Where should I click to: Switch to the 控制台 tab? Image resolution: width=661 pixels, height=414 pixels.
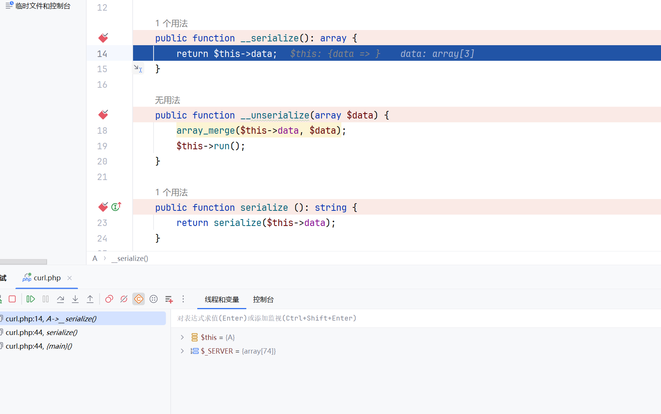pyautogui.click(x=263, y=299)
